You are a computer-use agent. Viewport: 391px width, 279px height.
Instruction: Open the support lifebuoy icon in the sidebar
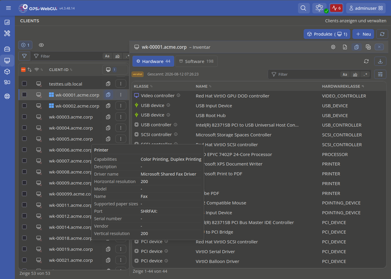pos(7,96)
